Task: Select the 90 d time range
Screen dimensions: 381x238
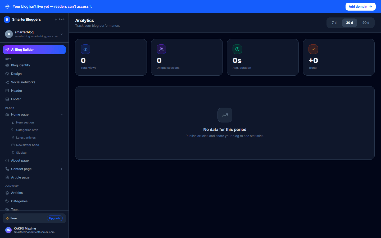Action: point(366,23)
